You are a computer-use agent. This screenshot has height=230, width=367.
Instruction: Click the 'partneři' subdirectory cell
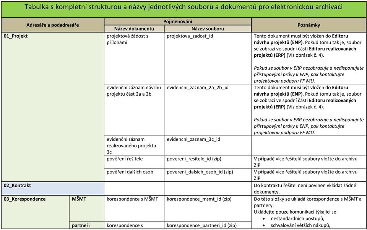click(x=87, y=225)
